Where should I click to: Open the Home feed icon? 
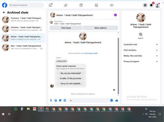point(51,5)
